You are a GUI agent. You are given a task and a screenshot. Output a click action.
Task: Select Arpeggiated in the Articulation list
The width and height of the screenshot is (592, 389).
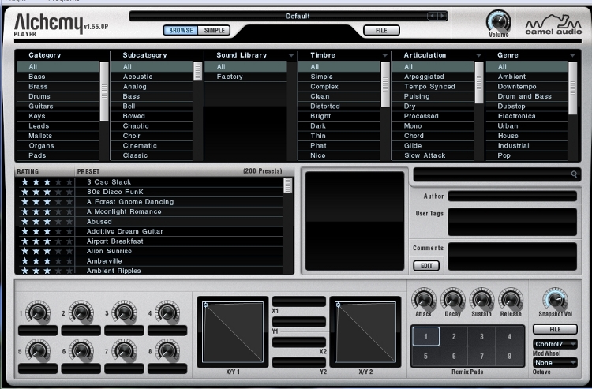[x=433, y=77]
